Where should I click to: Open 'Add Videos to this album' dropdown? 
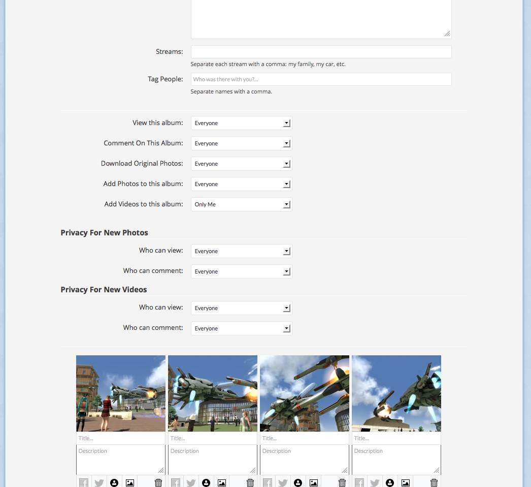242,204
